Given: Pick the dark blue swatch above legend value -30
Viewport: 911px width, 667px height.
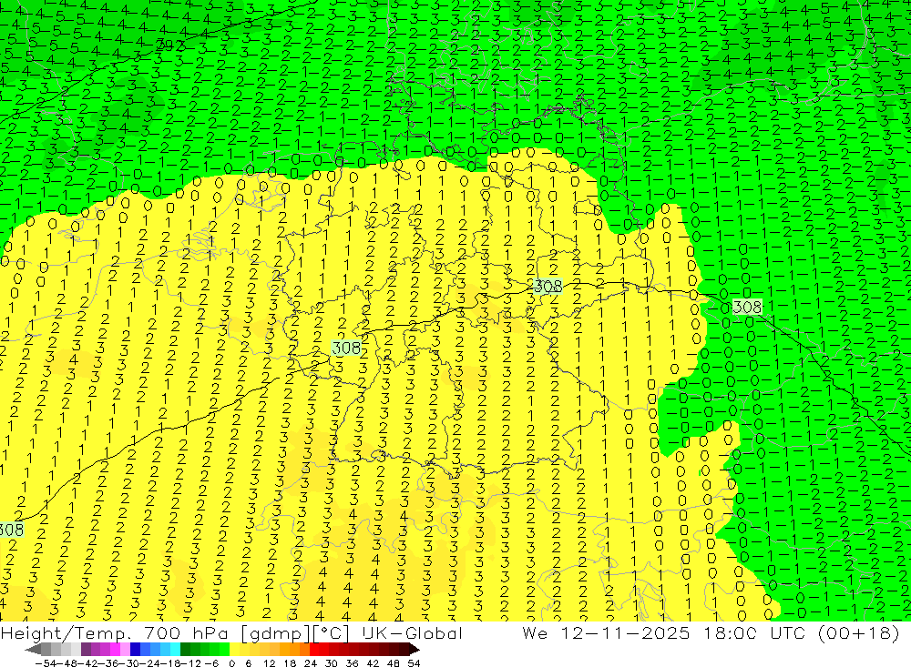Looking at the screenshot, I should (x=135, y=649).
